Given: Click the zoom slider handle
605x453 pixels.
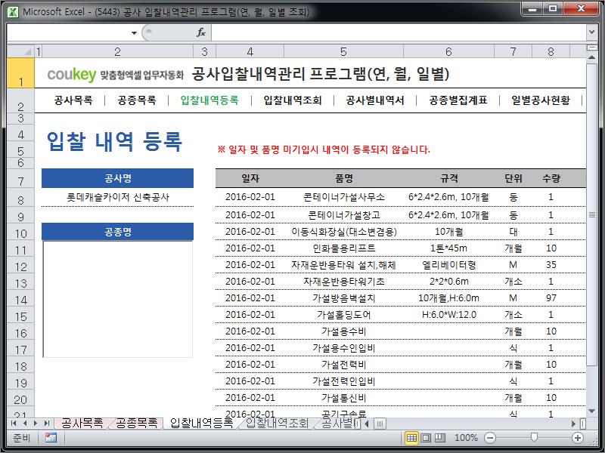Looking at the screenshot, I should click(534, 437).
